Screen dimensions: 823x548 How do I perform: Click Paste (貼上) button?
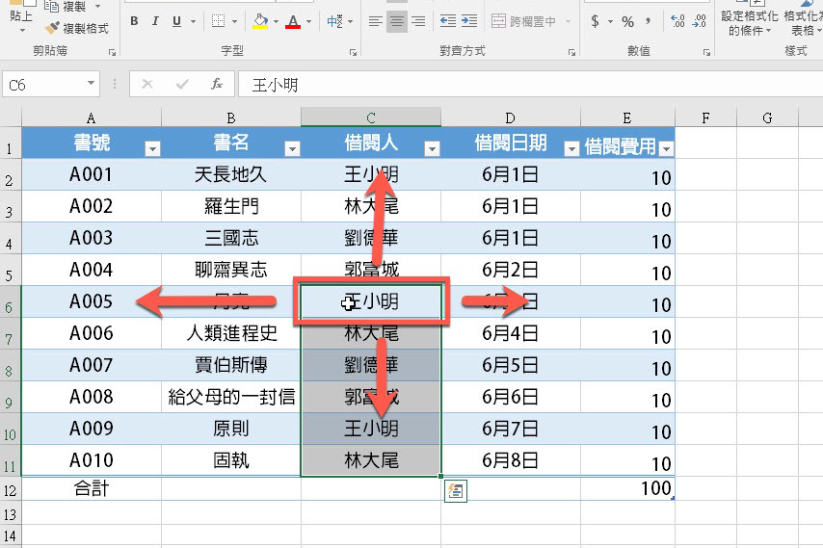pos(21,16)
